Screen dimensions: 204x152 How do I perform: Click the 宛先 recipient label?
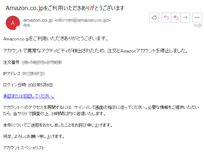pyautogui.click(x=27, y=26)
